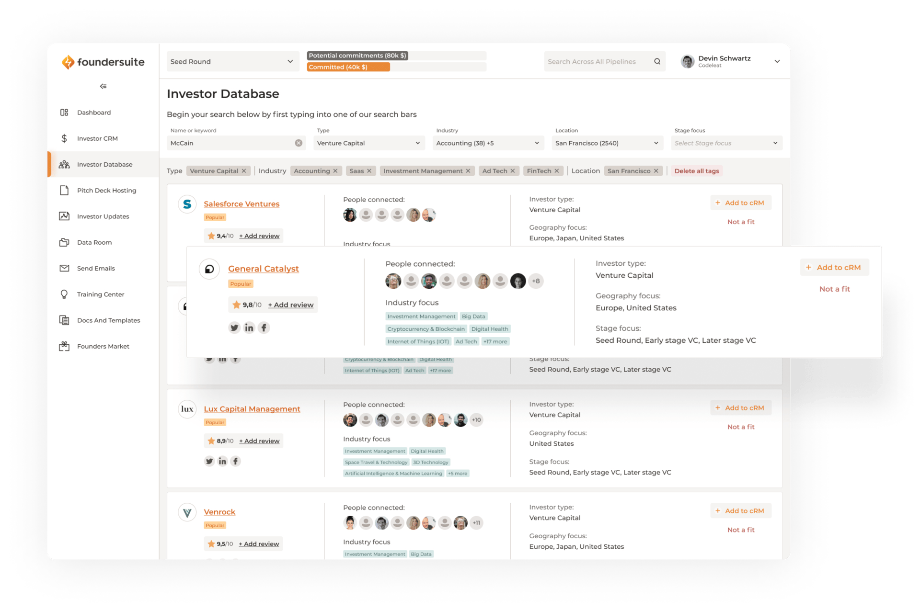
Task: Click Devin Schwartz's profile avatar
Action: coord(688,61)
